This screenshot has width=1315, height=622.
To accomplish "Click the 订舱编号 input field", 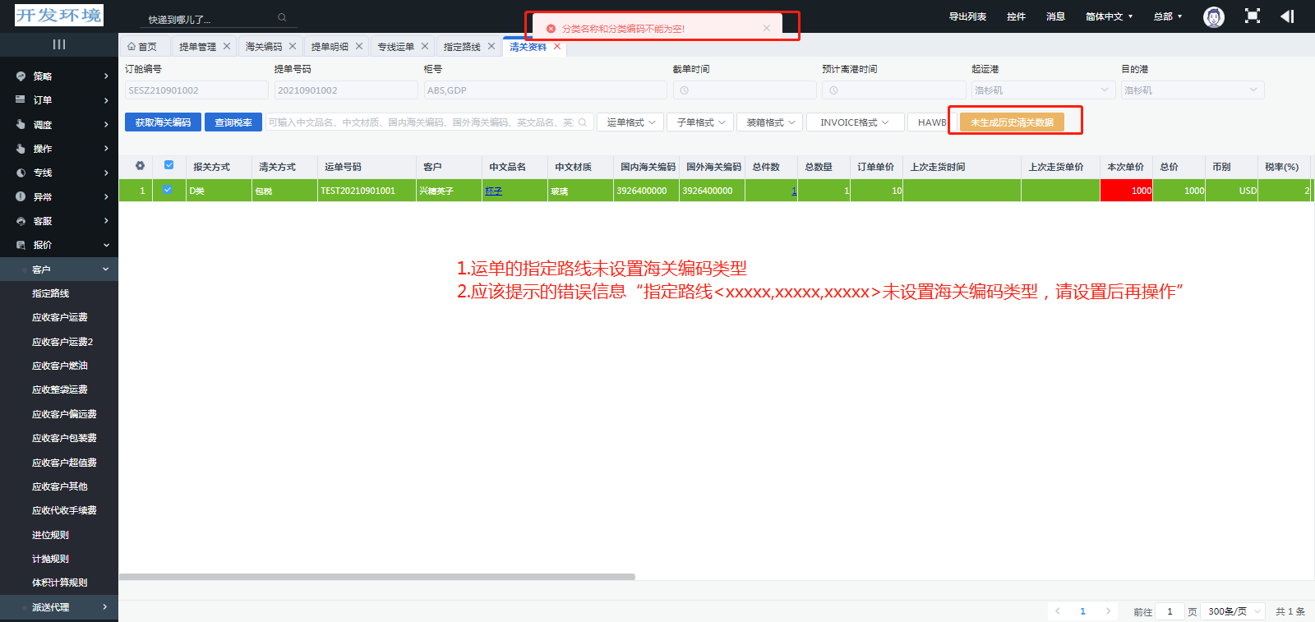I will point(196,90).
